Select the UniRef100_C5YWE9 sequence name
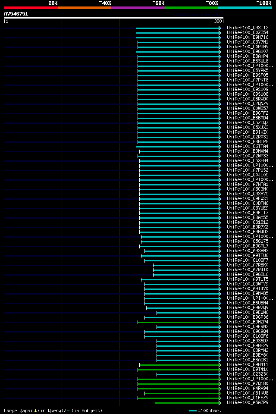 [248, 208]
